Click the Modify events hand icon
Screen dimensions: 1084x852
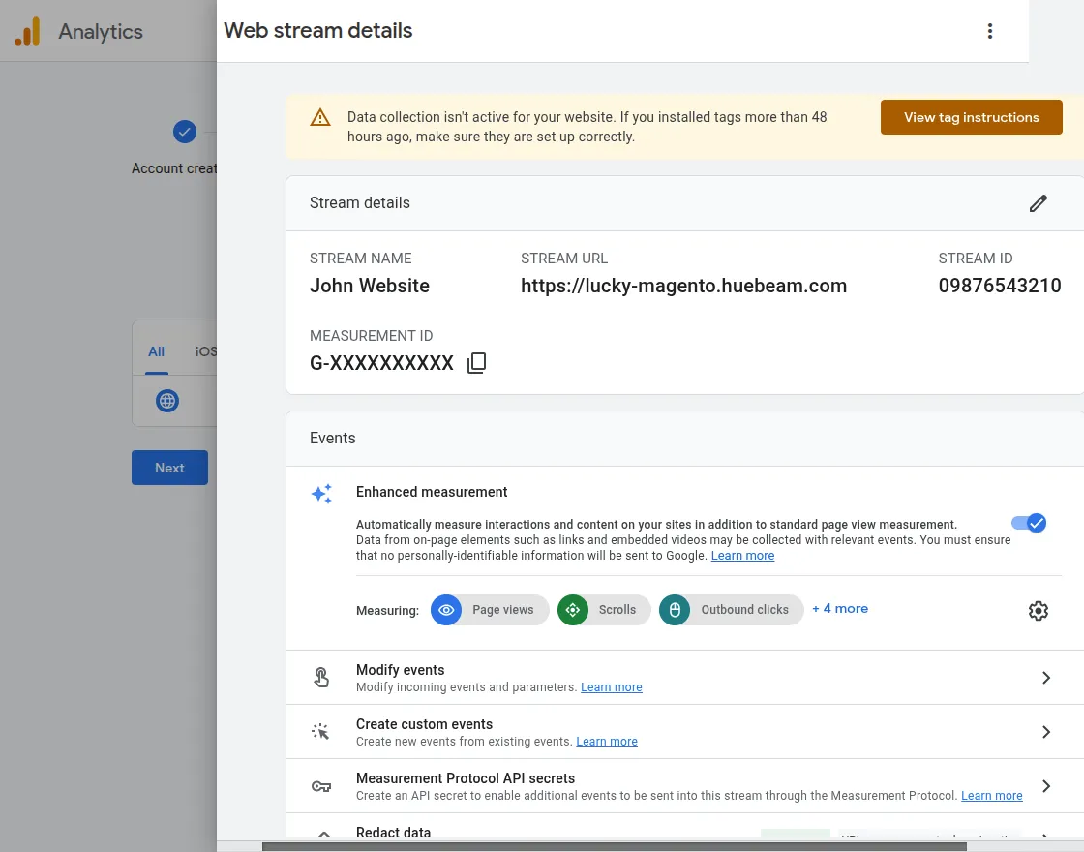(320, 678)
